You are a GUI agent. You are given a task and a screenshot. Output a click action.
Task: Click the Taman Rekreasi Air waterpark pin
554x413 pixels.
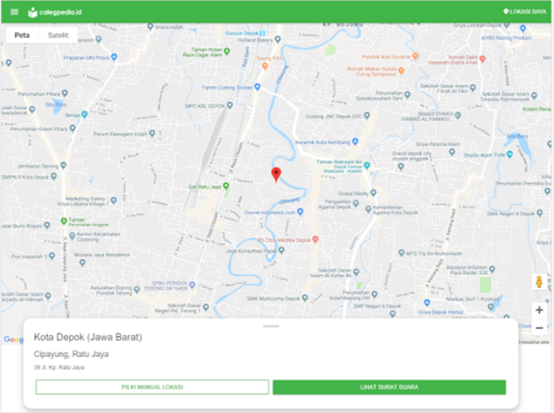[367, 165]
